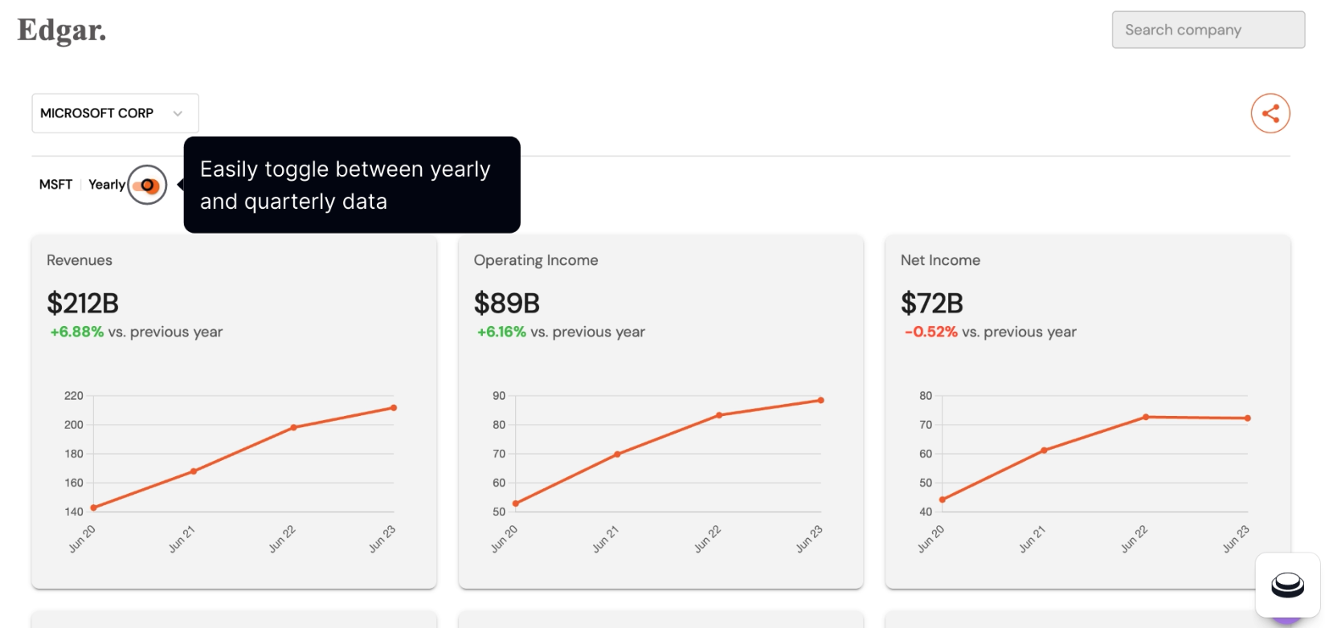Screen dimensions: 1325x628
Task: Open the chat widget icon
Action: point(1288,585)
